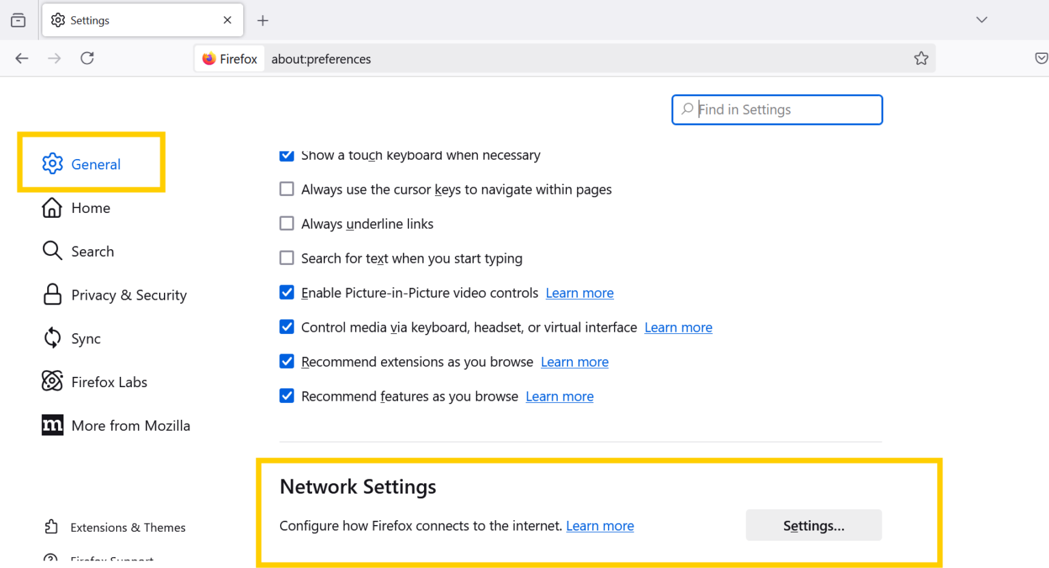The image size is (1049, 568).
Task: Open the sidebar panel icon
Action: tap(18, 20)
